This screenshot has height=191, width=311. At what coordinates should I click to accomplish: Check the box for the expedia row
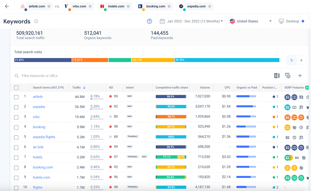pyautogui.click(x=16, y=107)
